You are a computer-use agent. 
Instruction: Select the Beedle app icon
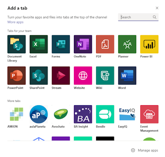pyautogui.click(x=105, y=114)
